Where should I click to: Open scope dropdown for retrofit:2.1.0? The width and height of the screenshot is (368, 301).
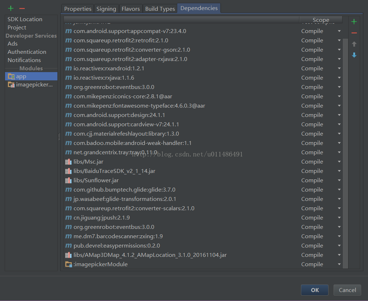click(339, 41)
